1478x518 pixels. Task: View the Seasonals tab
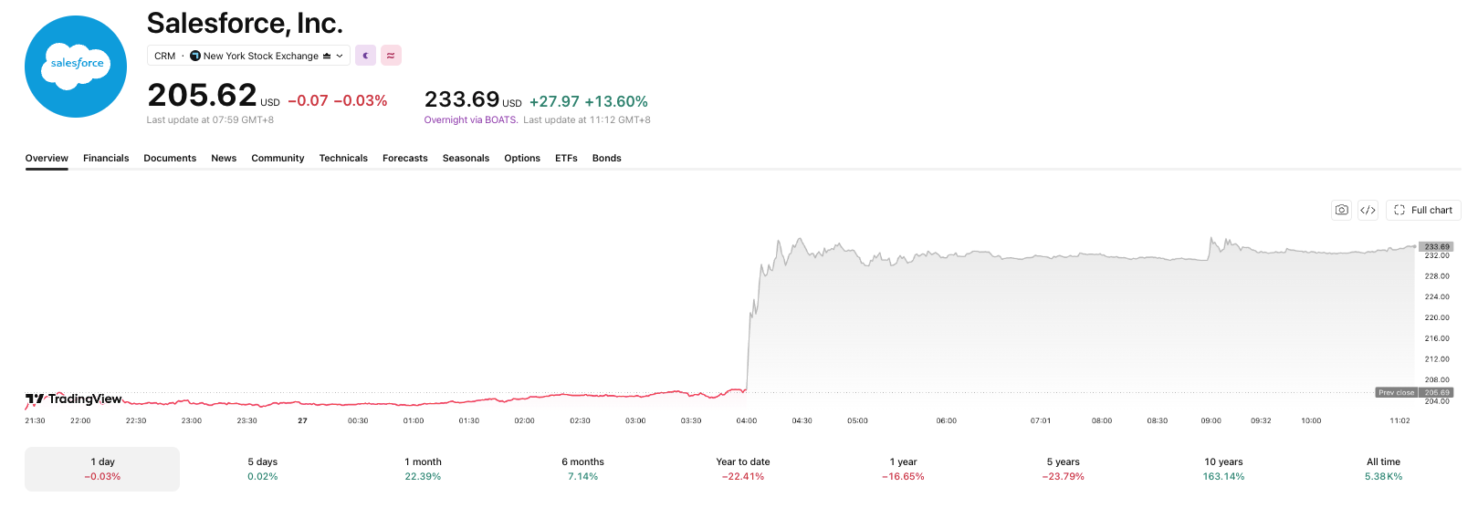466,158
